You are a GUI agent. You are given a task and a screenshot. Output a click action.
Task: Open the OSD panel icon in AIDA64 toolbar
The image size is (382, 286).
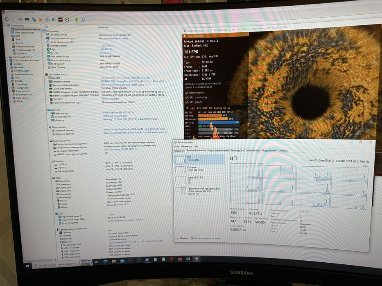pos(60,20)
